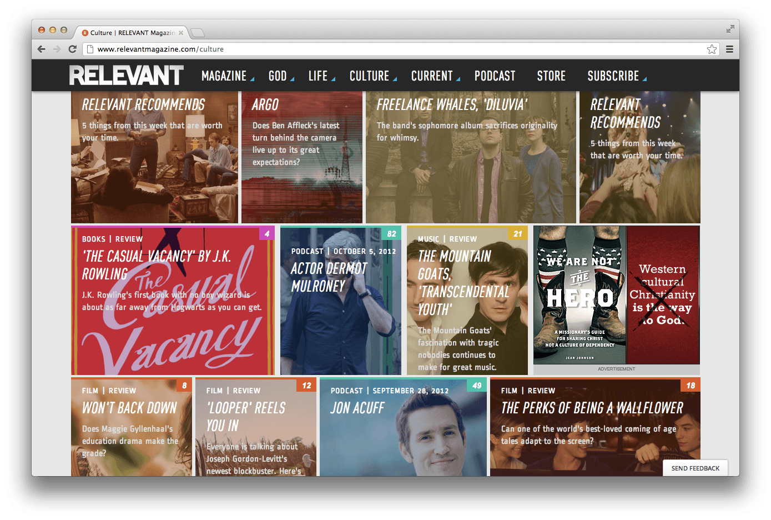The height and width of the screenshot is (520, 771).
Task: Click FILM label on Looper card
Action: (214, 391)
